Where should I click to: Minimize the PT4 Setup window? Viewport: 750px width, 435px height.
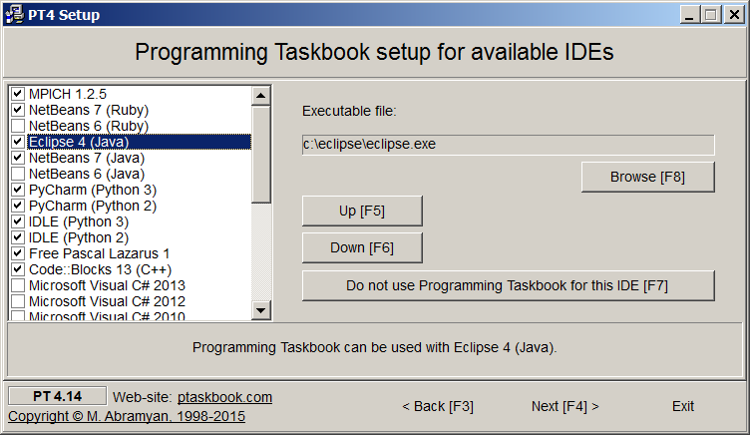pyautogui.click(x=689, y=15)
